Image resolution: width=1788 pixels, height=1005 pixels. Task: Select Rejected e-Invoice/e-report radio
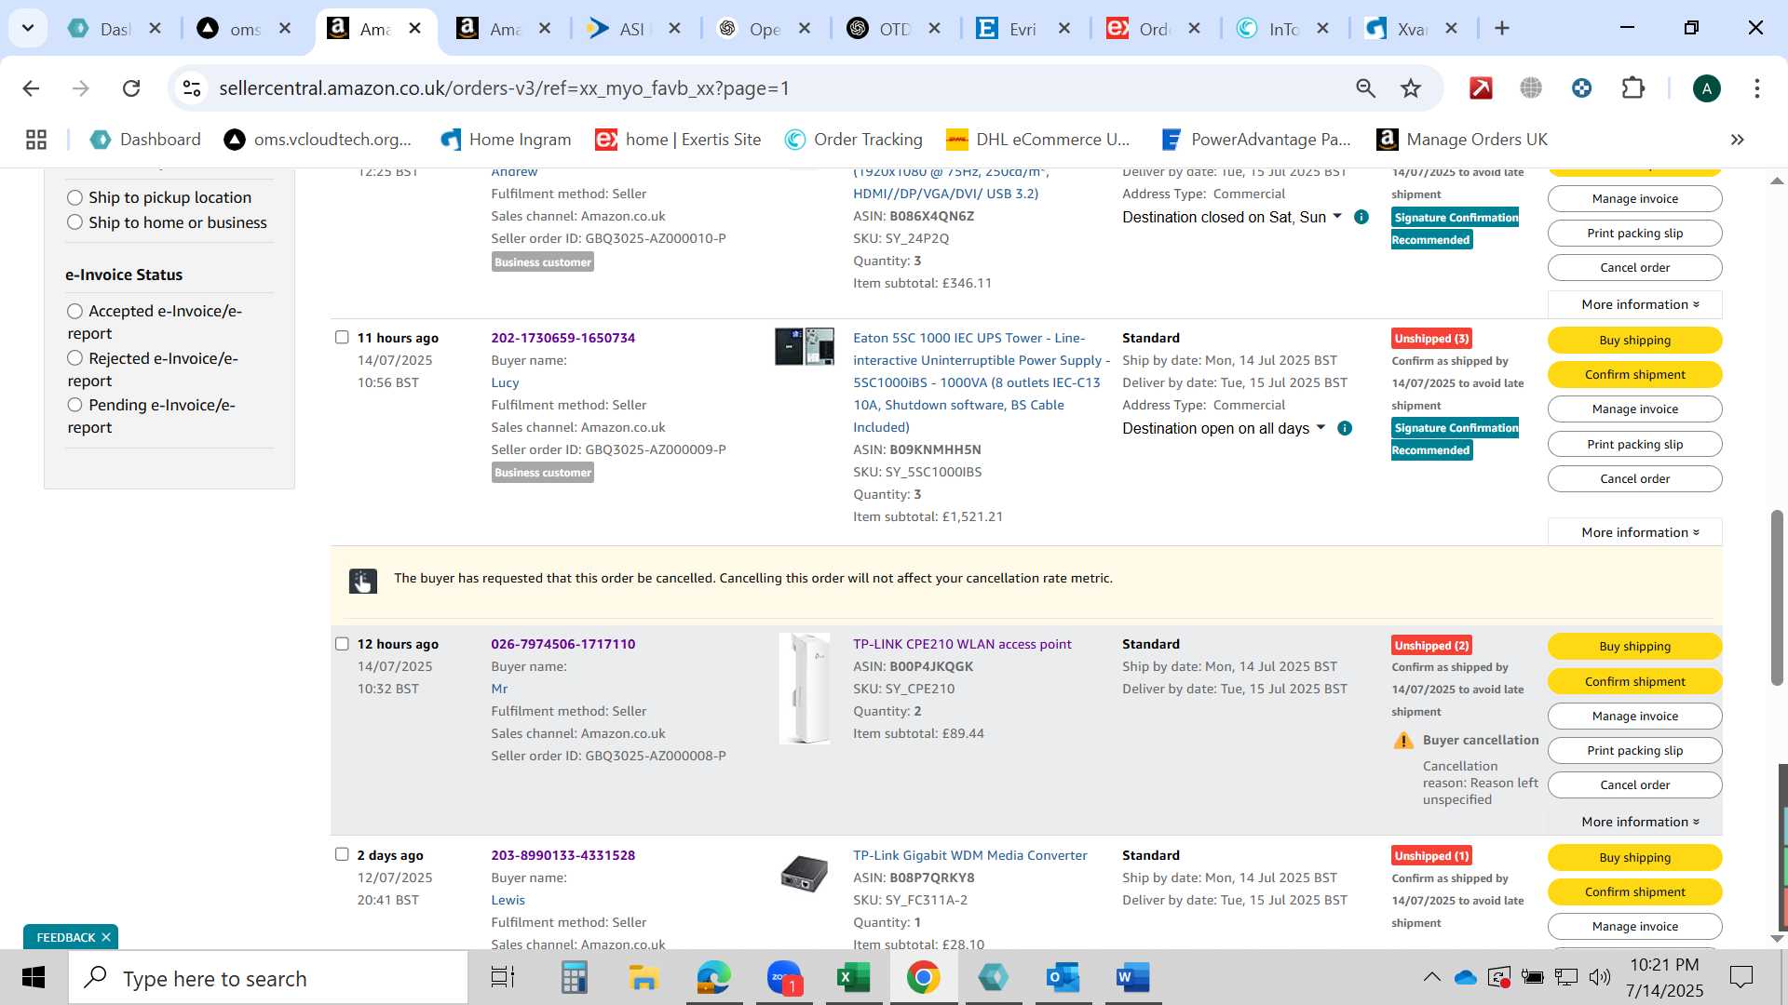(x=74, y=358)
